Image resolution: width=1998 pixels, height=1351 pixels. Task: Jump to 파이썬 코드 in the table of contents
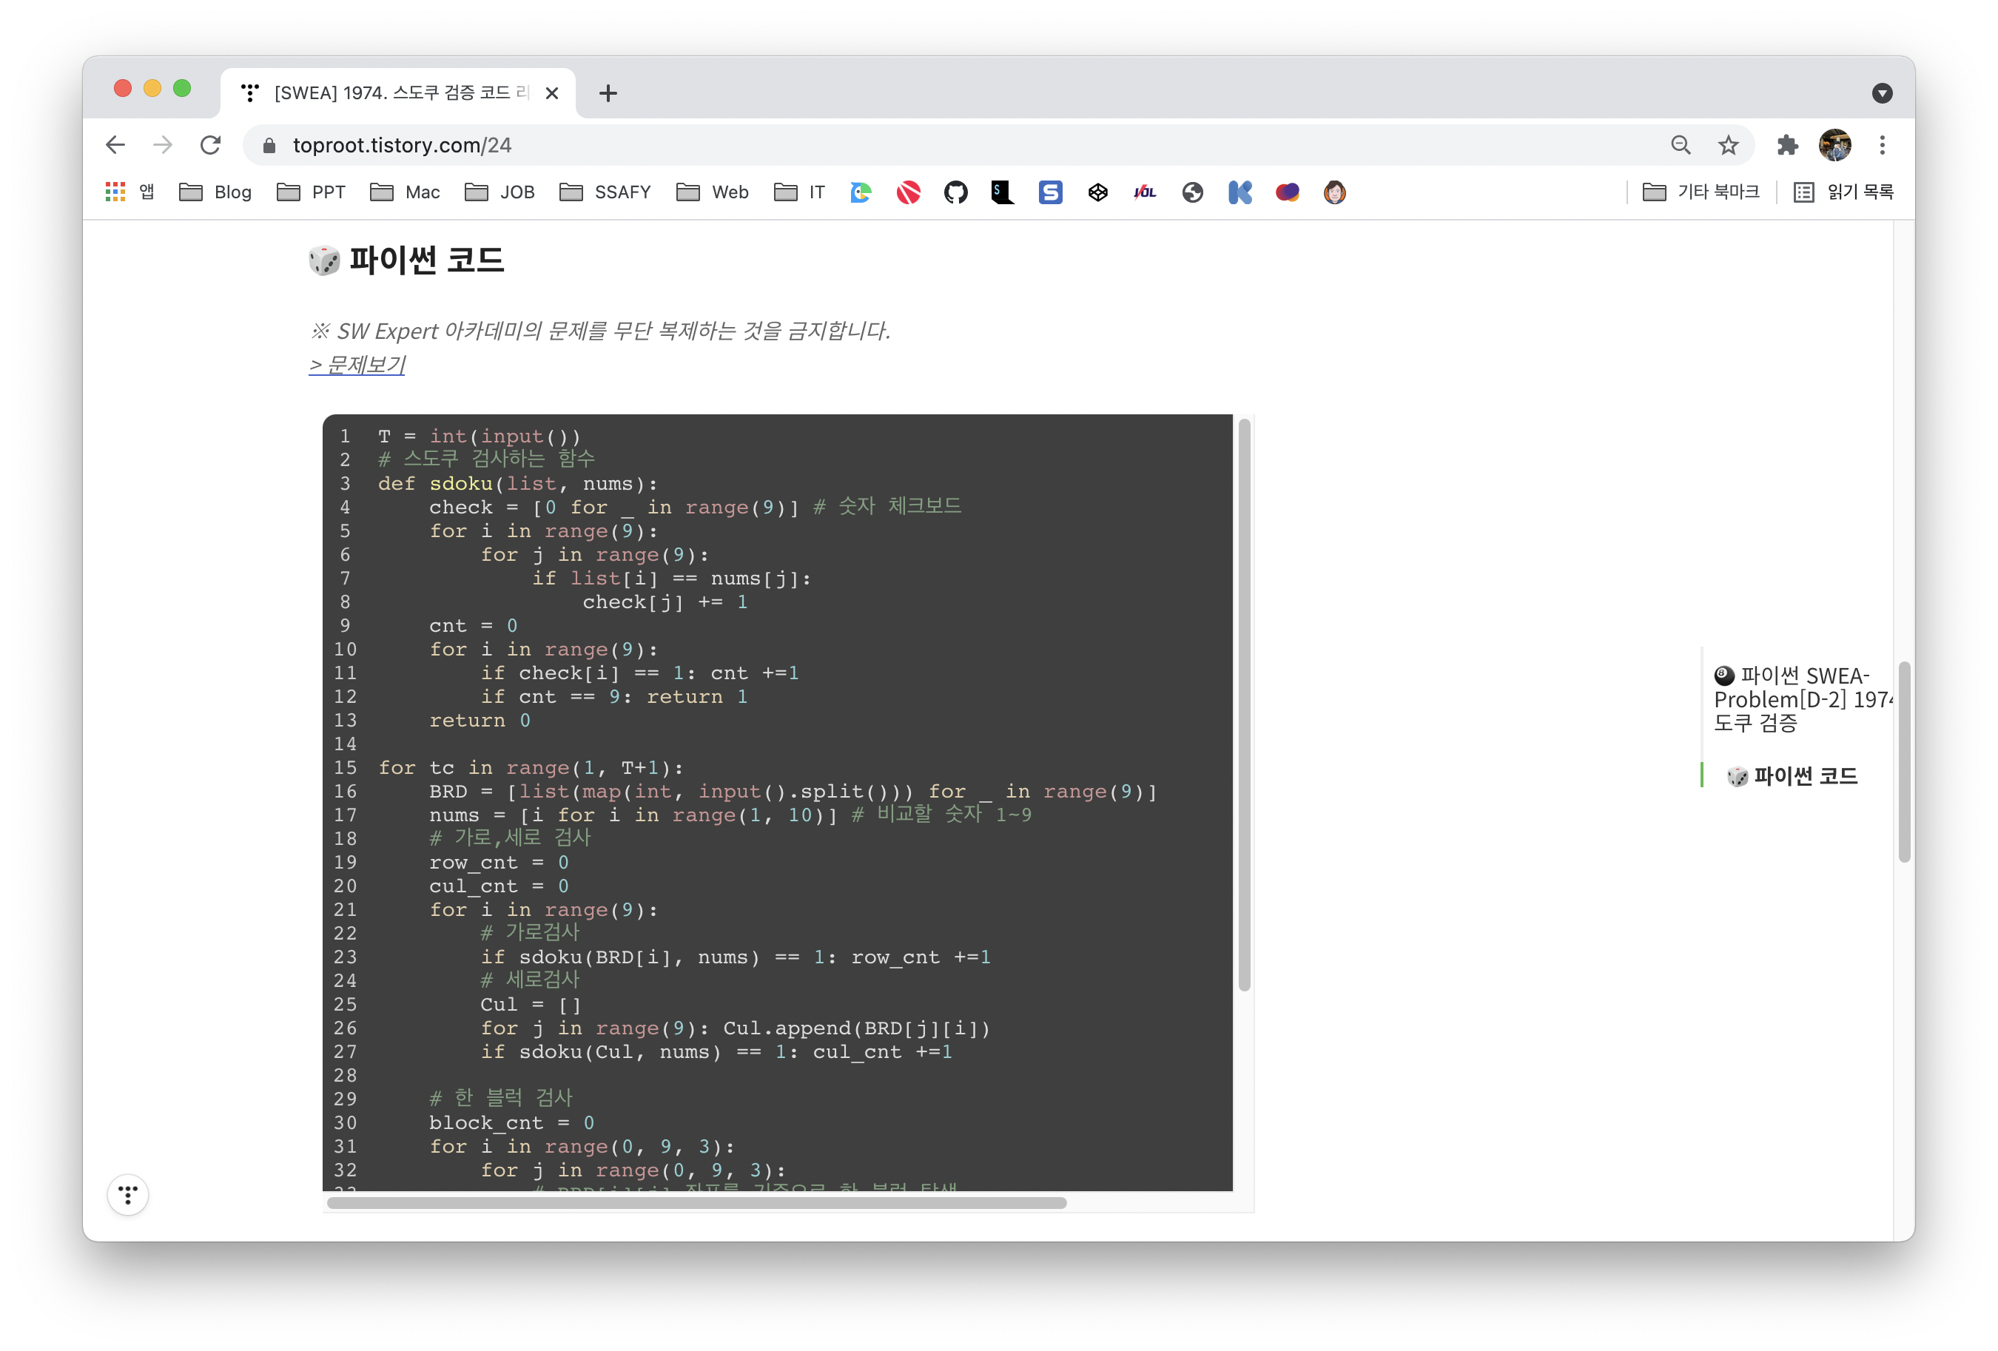[x=1803, y=776]
